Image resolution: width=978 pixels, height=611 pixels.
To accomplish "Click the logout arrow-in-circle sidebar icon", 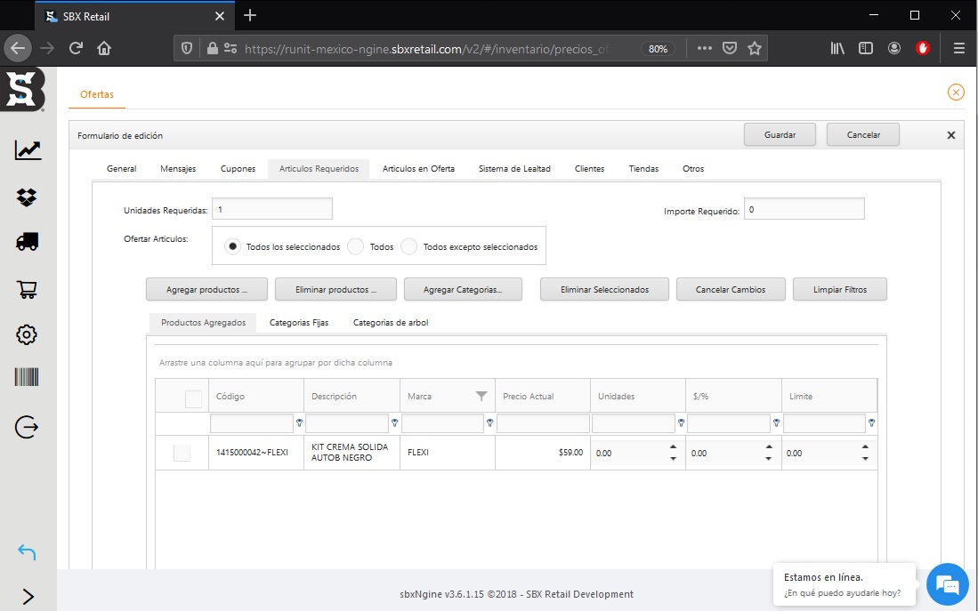I will pyautogui.click(x=27, y=427).
